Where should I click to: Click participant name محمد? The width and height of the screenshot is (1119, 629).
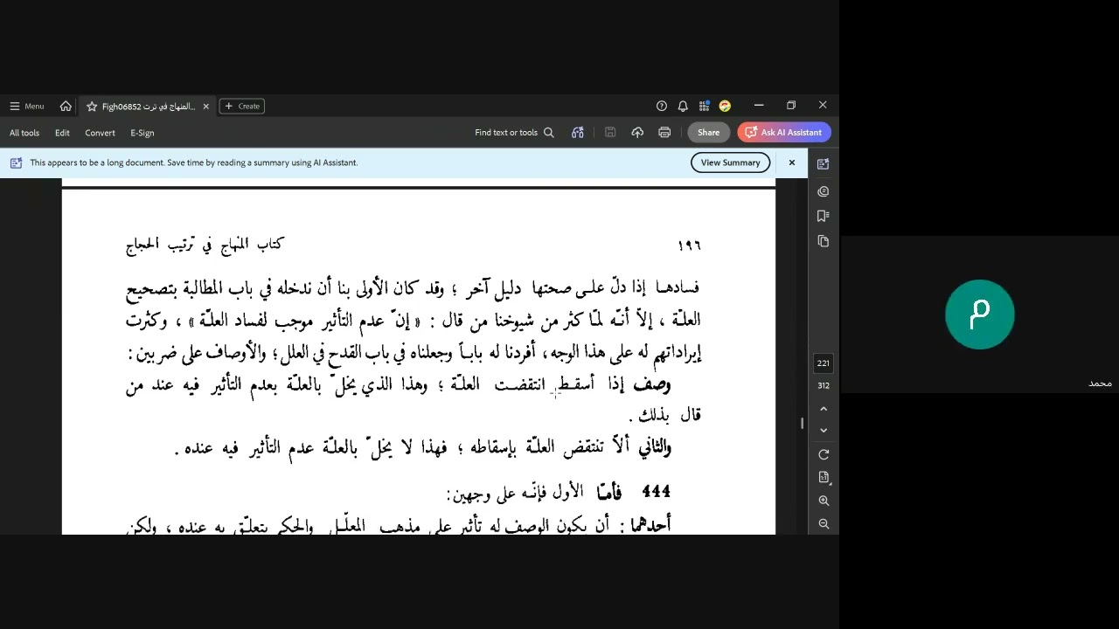click(x=1100, y=384)
